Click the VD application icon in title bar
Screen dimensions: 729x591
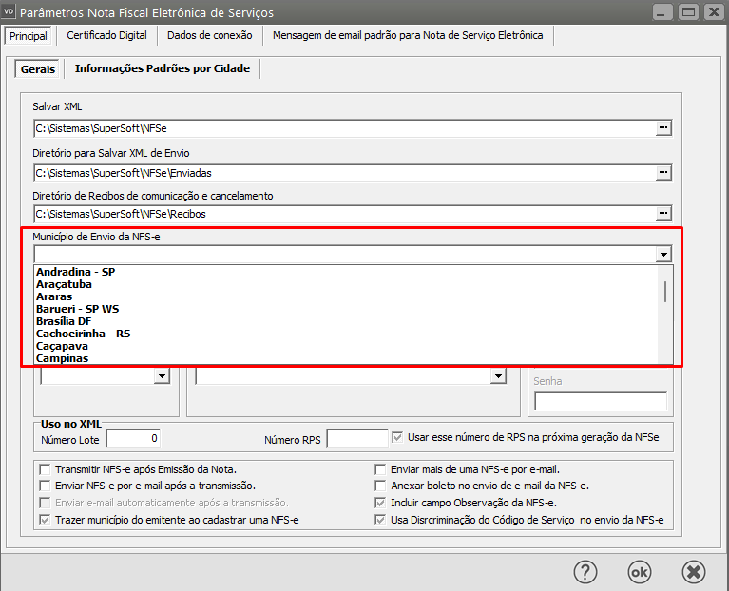(x=10, y=12)
